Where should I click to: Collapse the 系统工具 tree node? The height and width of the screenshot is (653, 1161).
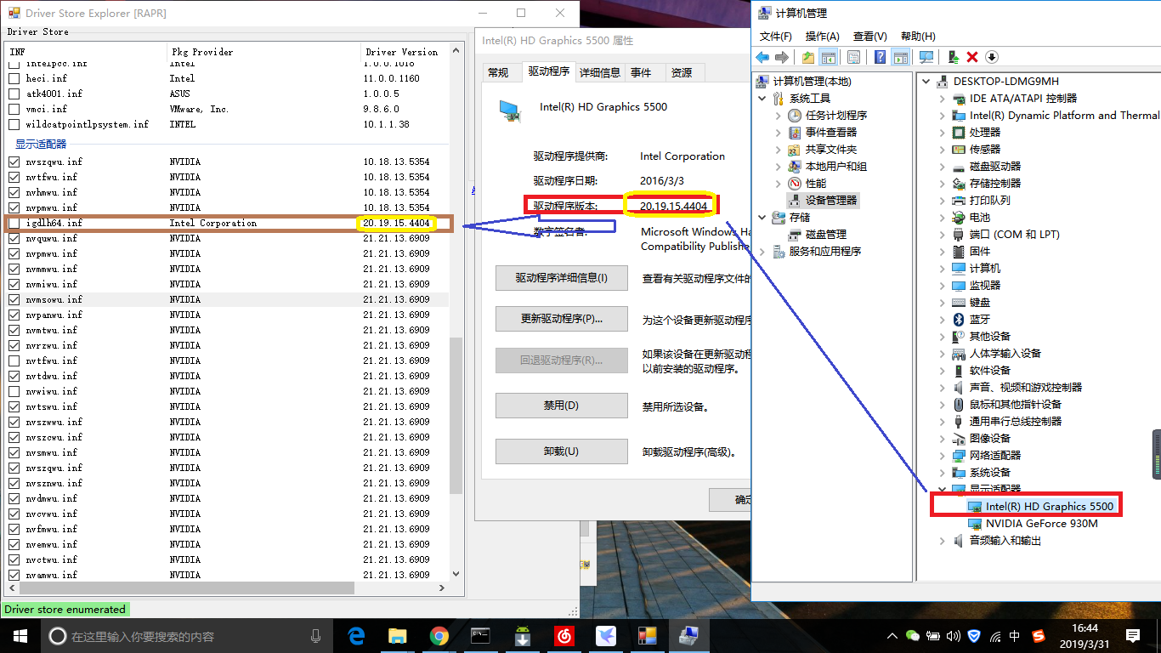click(x=762, y=98)
